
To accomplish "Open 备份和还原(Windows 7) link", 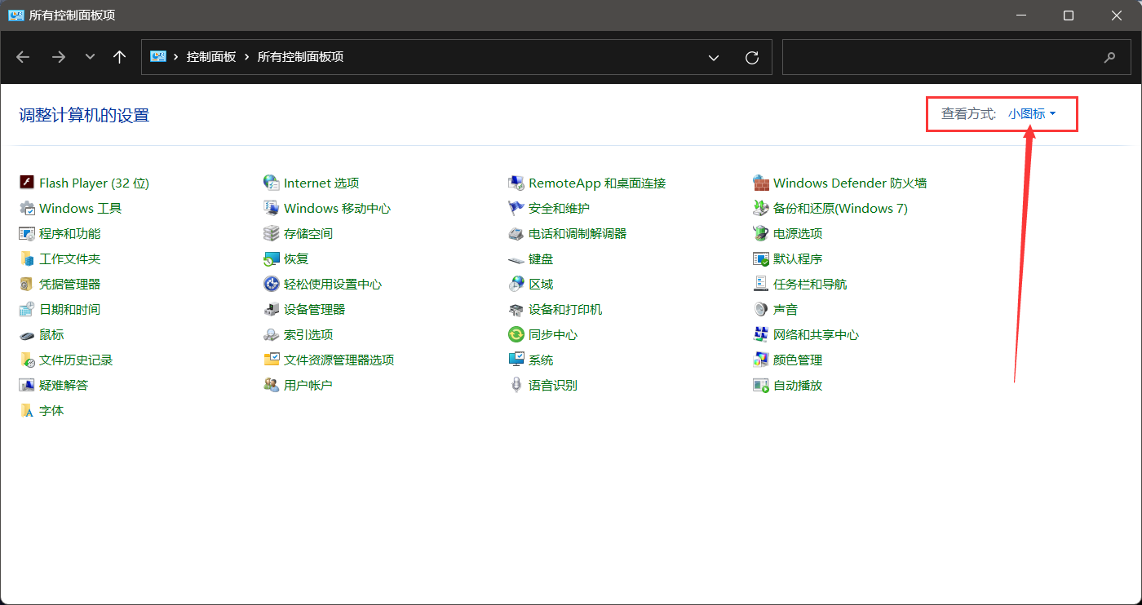I will tap(840, 208).
